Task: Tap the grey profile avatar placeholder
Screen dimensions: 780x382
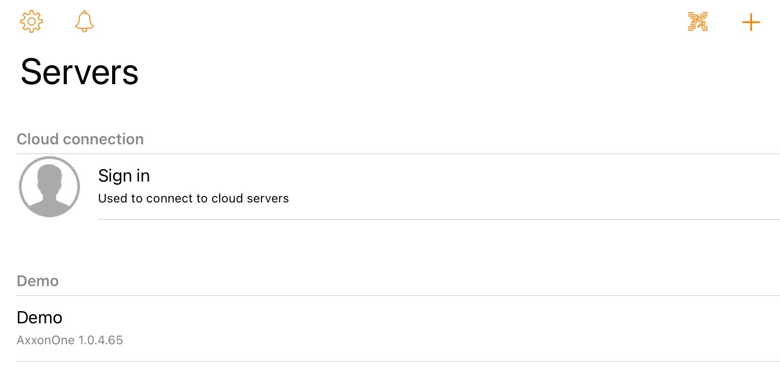Action: tap(49, 187)
